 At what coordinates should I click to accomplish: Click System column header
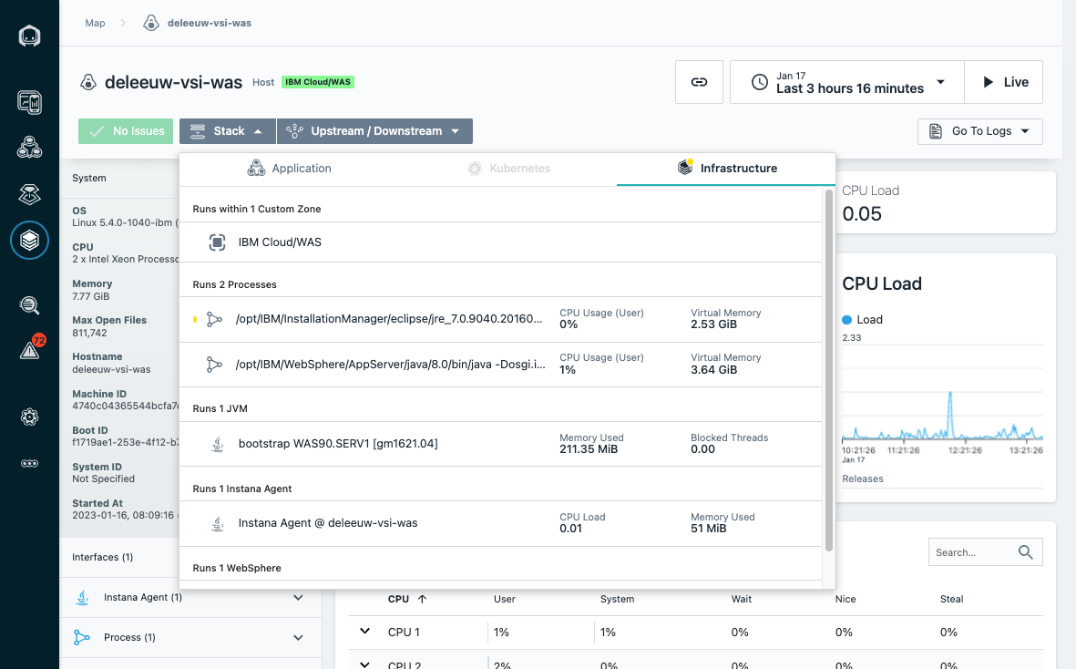[617, 599]
